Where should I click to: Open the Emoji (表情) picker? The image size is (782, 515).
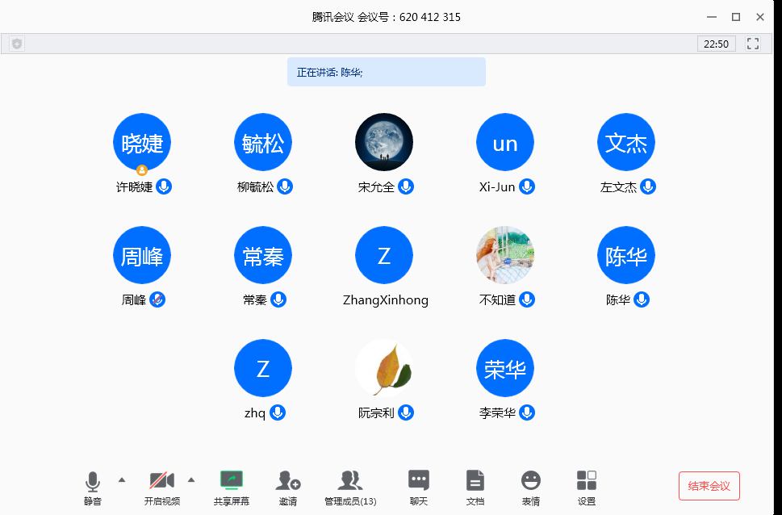click(x=530, y=482)
